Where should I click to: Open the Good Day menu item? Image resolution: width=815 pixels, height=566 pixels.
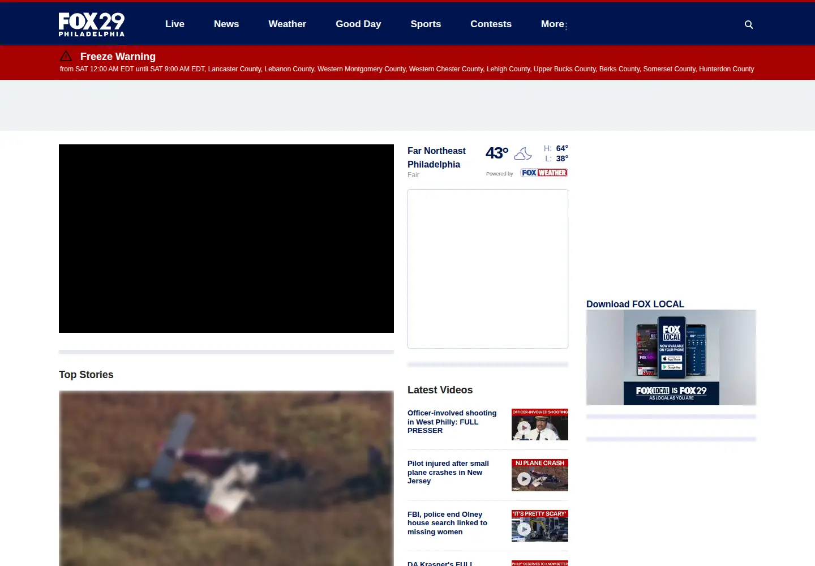tap(358, 24)
